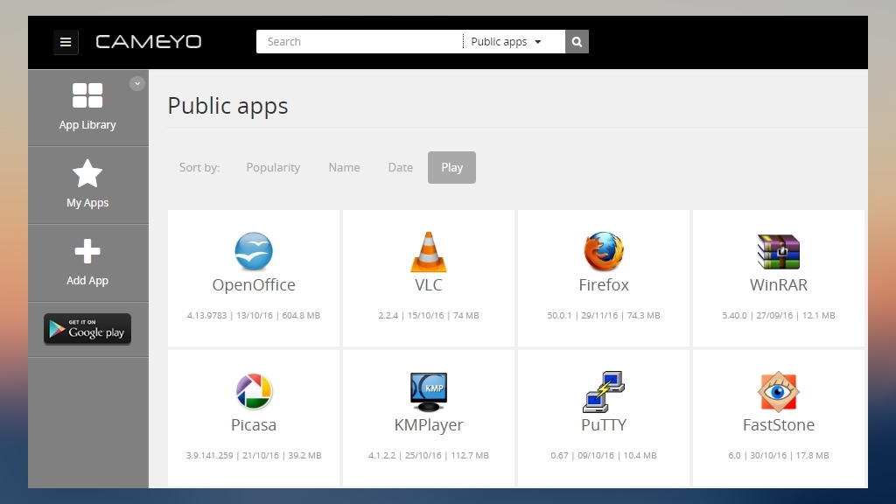Sort apps by Popularity
This screenshot has height=504, width=896.
coord(273,167)
